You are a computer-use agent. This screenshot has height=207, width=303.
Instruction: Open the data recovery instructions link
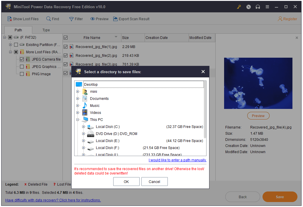[53, 200]
